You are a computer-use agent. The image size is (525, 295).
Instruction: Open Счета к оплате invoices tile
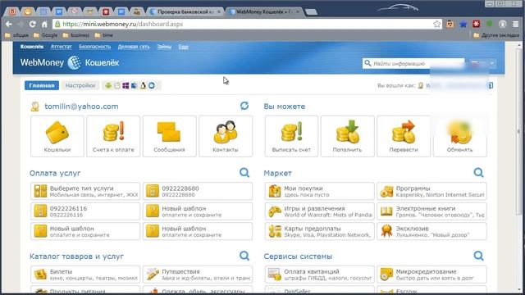tap(113, 136)
